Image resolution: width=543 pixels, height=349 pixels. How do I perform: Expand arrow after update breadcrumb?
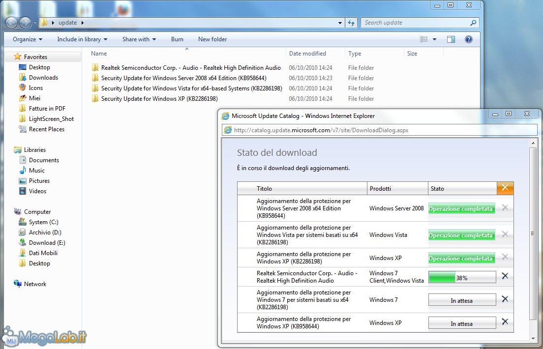click(x=83, y=23)
